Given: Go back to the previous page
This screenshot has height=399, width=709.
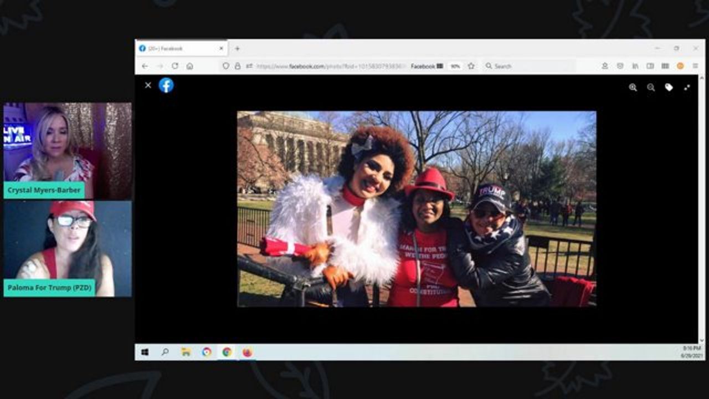Looking at the screenshot, I should click(145, 66).
